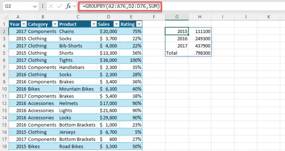Select the cell containing Jerseys
The width and height of the screenshot is (285, 151).
click(78, 132)
